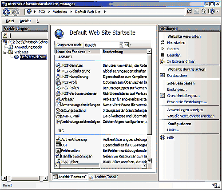Viewport: 222px width, 190px height.
Task: Open Erweiterte Einstellungen... link
Action: (x=187, y=102)
